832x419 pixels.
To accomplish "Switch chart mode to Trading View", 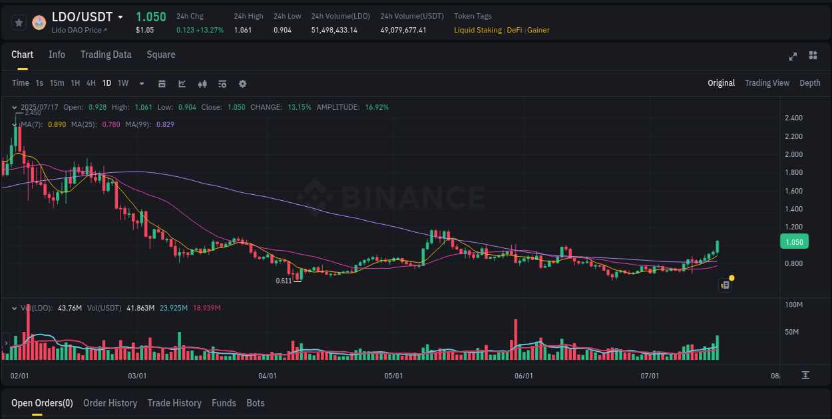I will (x=767, y=83).
